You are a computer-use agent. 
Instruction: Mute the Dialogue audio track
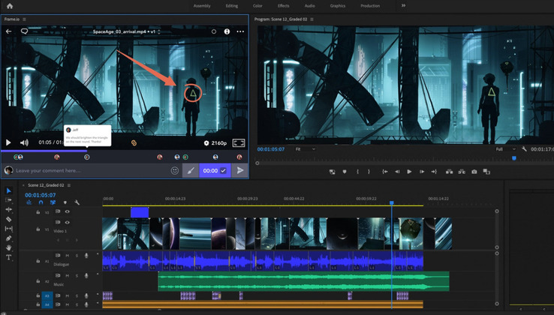click(67, 255)
